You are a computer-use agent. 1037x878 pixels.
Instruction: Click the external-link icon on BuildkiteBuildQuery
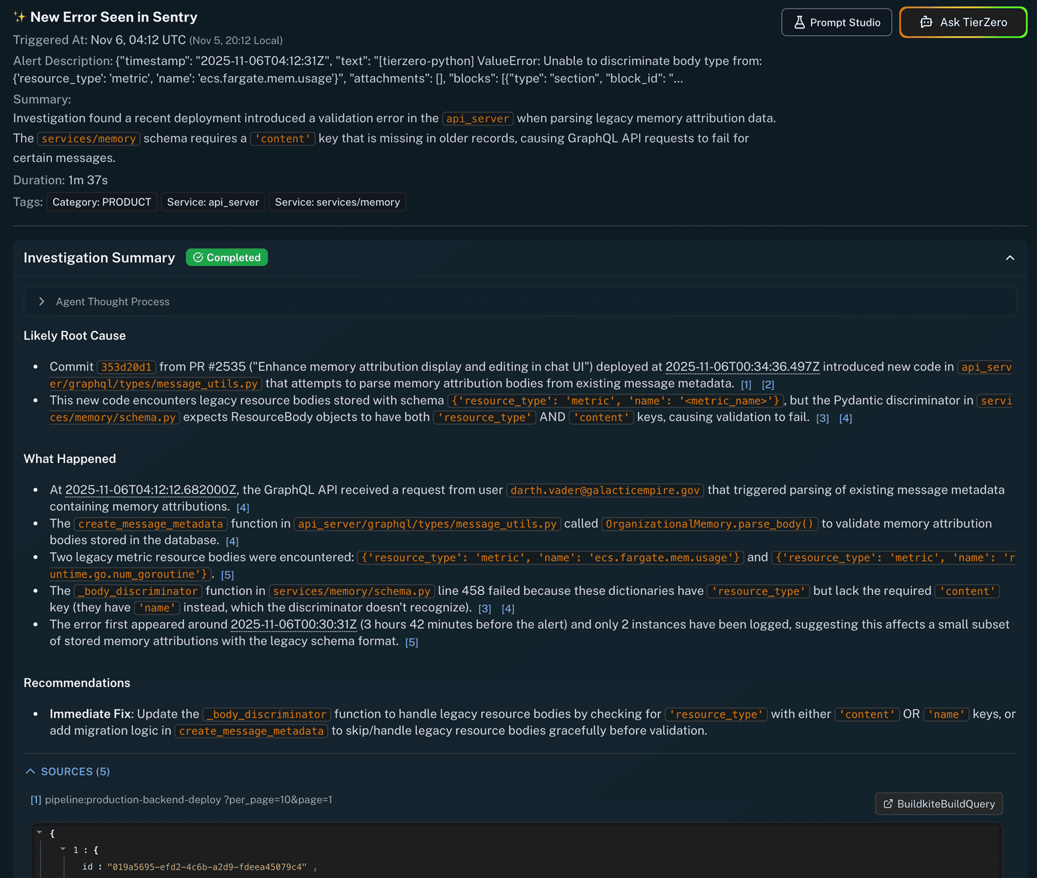[x=889, y=803]
